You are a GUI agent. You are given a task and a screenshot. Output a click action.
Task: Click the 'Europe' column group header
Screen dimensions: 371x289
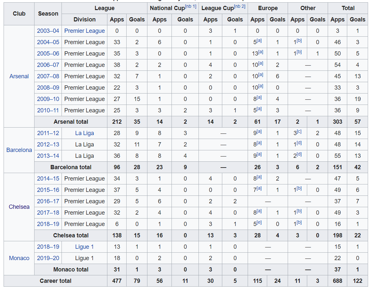[268, 8]
